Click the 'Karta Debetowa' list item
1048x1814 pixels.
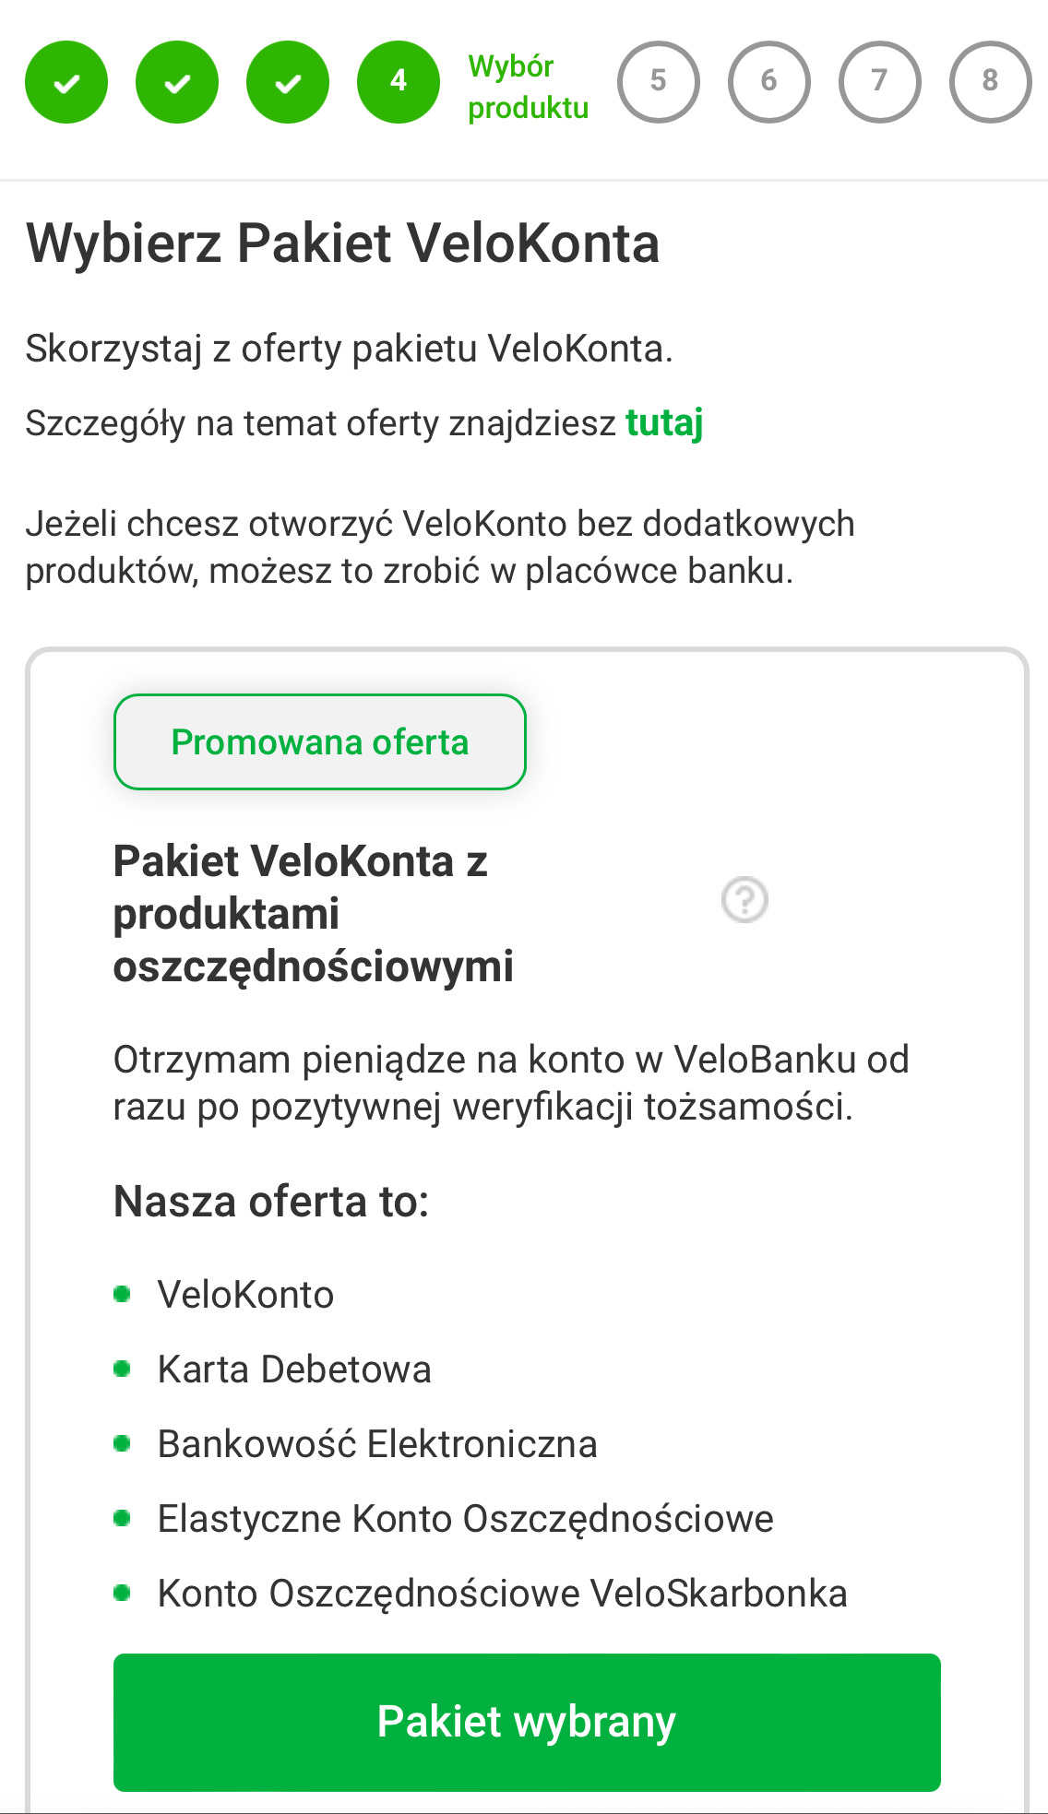coord(294,1369)
